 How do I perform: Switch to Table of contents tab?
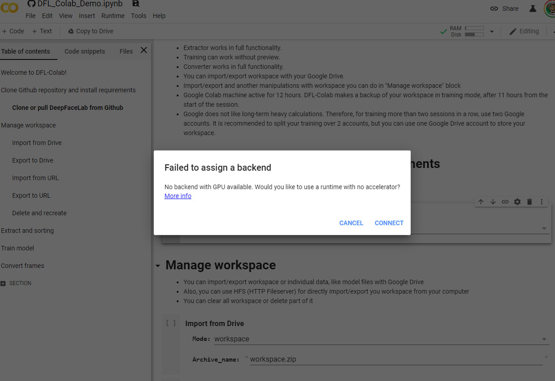[x=25, y=51]
